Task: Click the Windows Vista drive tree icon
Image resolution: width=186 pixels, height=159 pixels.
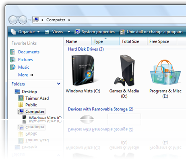Action: (24, 118)
